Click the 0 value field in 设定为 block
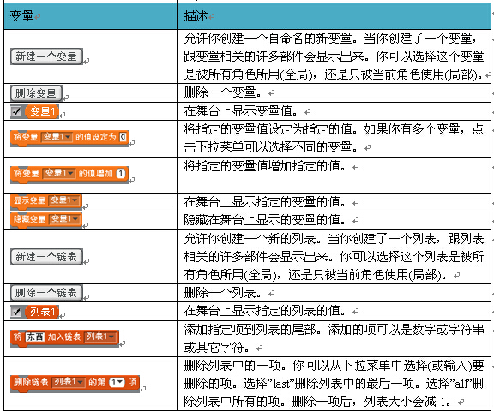The width and height of the screenshot is (494, 411). point(123,137)
